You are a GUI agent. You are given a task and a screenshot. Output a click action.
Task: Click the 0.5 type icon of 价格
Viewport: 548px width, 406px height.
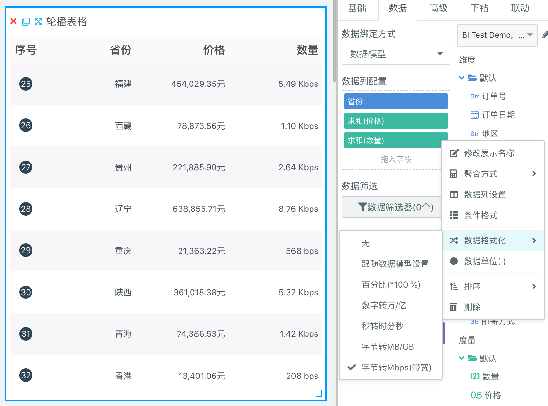(x=476, y=395)
